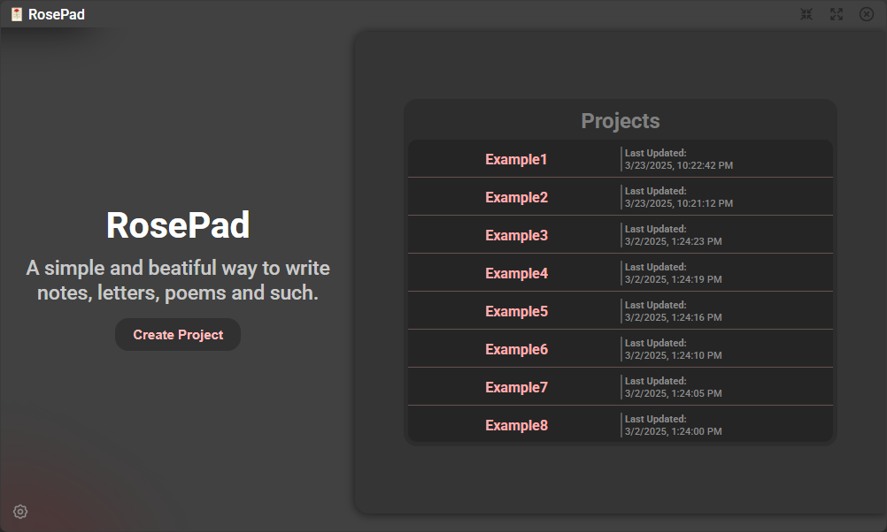
Task: Click the RosePad title bar label
Action: click(x=57, y=14)
